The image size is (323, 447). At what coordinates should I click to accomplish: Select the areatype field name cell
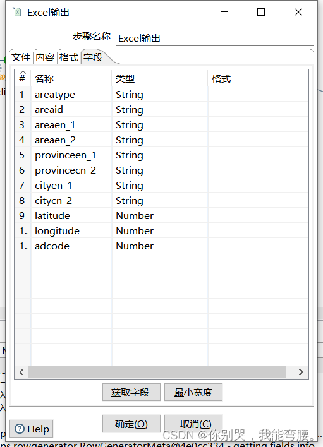click(x=71, y=94)
